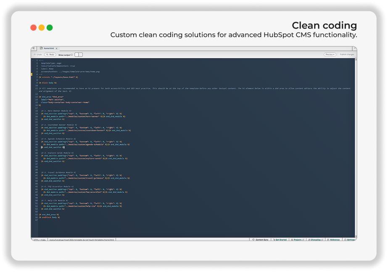Click the Explore Cards Module comment line

[x=58, y=153]
